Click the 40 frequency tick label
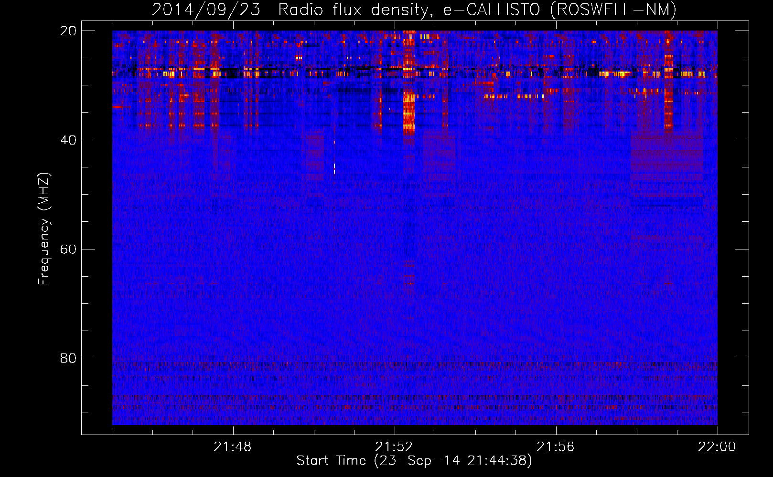The image size is (773, 477). 69,140
